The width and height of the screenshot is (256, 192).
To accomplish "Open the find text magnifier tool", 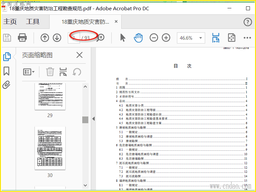I will pos(100,38).
